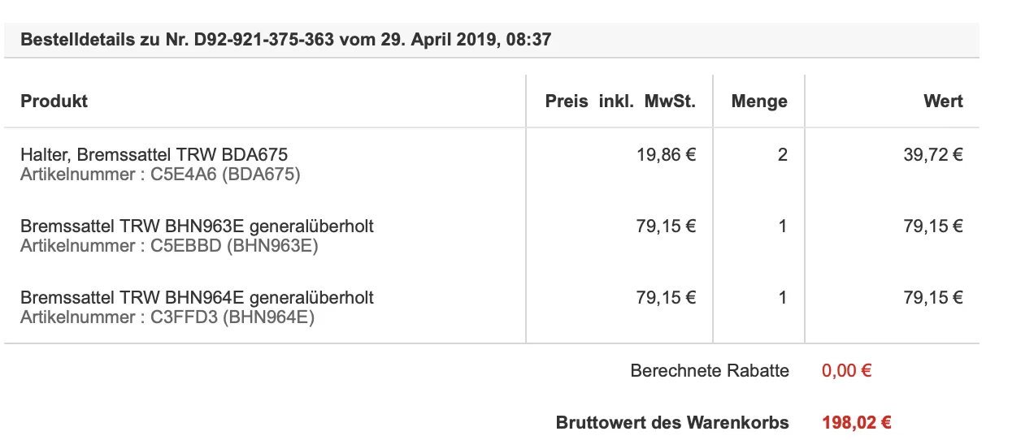1034x440 pixels.
Task: Click the 198,02 € cart gross total
Action: pos(857,423)
